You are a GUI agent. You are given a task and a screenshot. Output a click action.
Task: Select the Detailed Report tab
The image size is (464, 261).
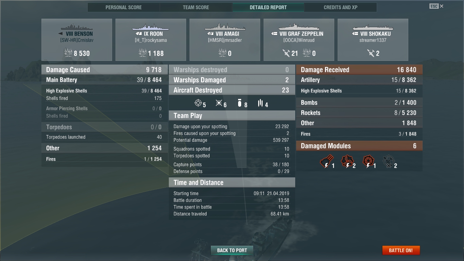coord(268,7)
